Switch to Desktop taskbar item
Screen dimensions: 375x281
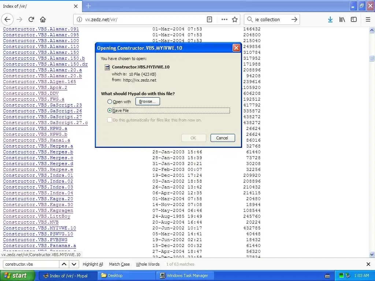[x=126, y=276]
